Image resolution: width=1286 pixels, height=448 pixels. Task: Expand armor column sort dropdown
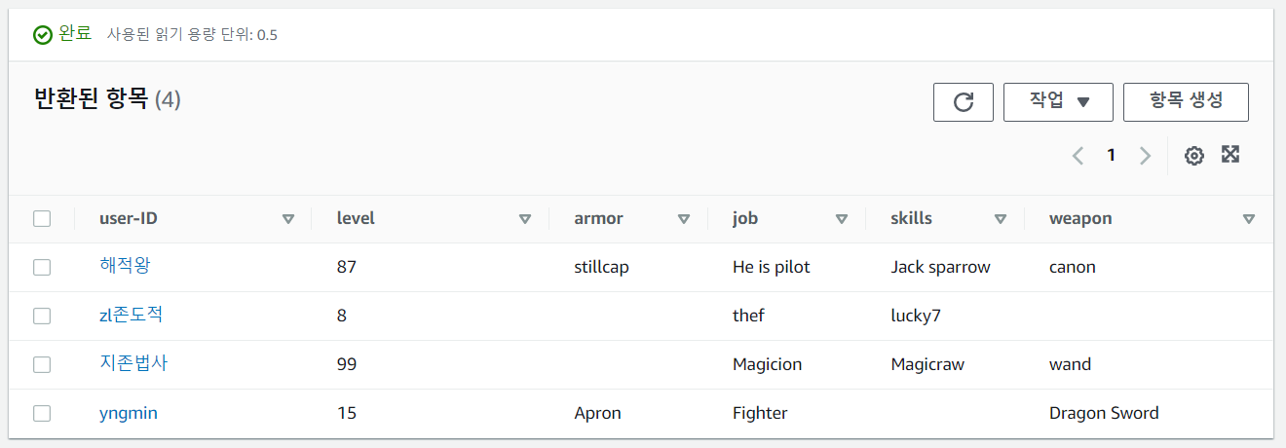tap(684, 219)
